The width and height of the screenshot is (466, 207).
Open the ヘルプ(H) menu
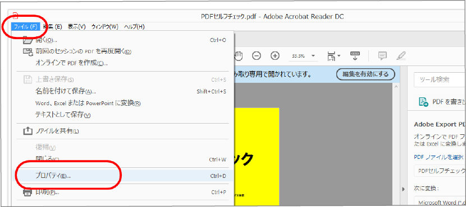click(x=134, y=27)
